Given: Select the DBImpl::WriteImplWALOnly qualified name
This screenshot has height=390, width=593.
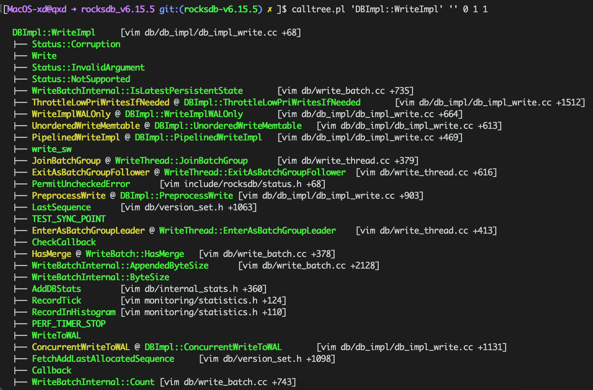Looking at the screenshot, I should pos(184,114).
